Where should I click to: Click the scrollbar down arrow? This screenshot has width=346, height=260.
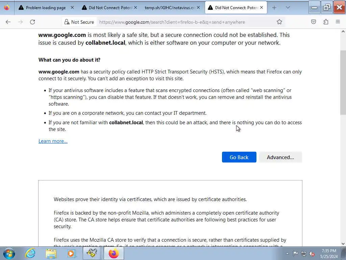[x=343, y=244]
